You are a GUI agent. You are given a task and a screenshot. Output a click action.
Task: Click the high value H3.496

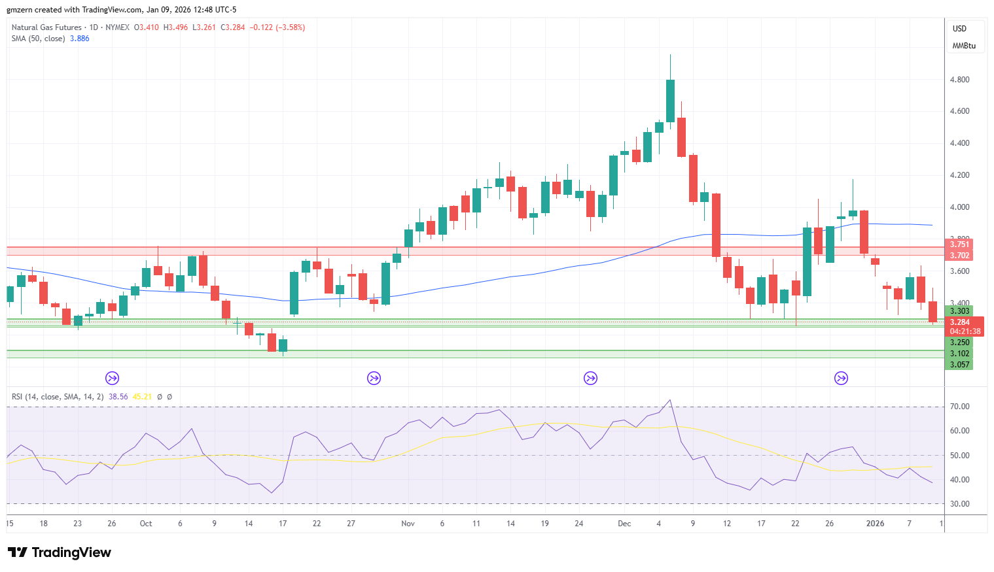[x=175, y=27]
